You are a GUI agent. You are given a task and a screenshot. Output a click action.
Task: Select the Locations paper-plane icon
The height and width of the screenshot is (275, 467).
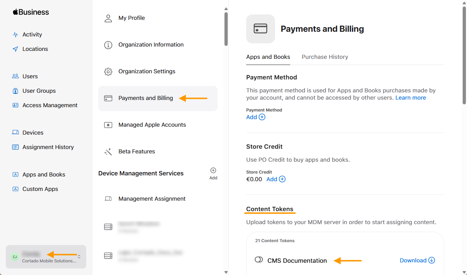(15, 49)
